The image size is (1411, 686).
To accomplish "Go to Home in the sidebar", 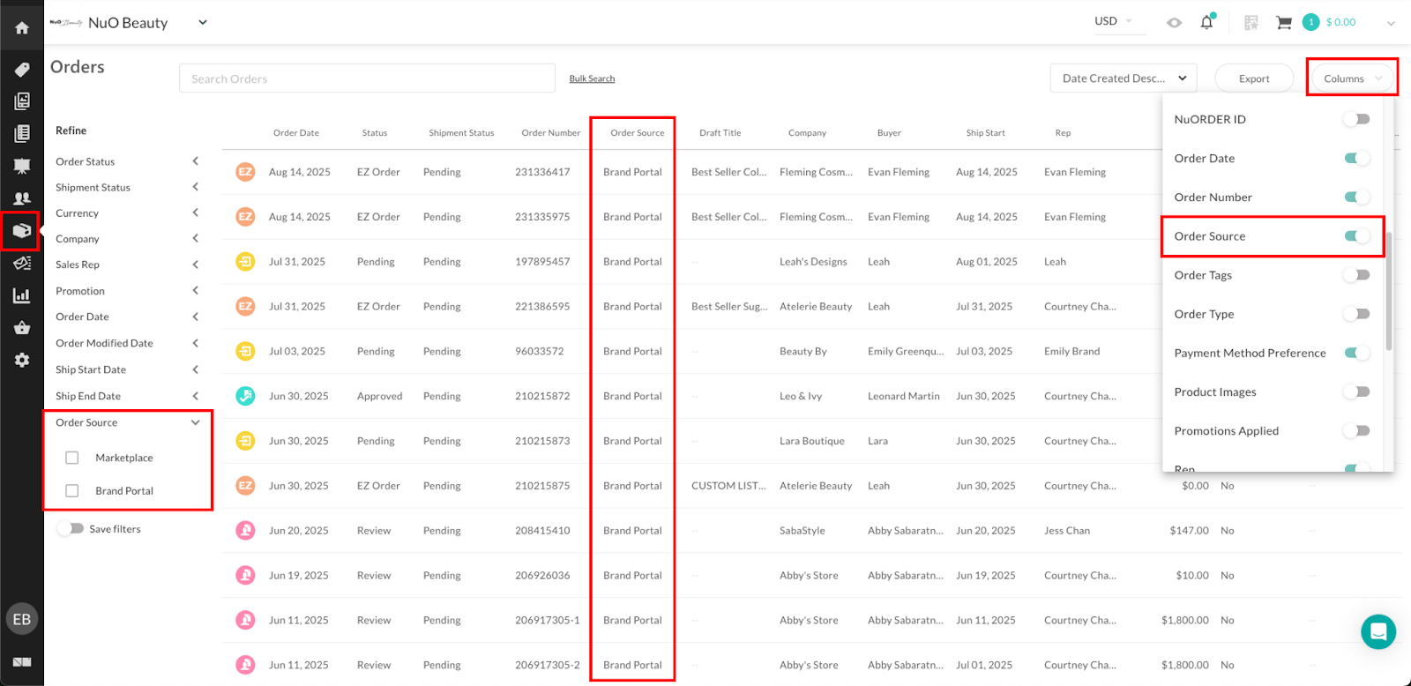I will tap(22, 28).
